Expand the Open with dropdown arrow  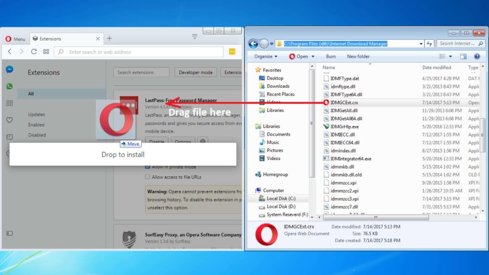(x=313, y=56)
